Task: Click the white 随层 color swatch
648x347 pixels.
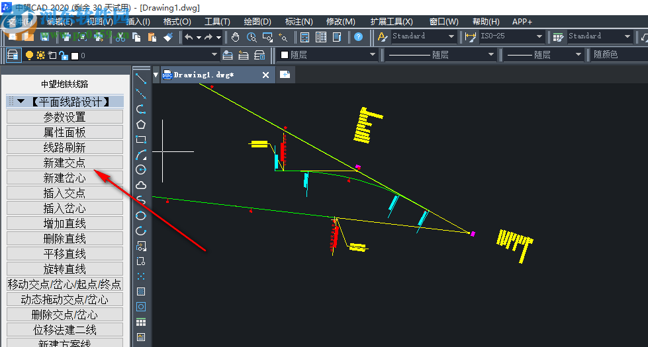Action: [285, 55]
